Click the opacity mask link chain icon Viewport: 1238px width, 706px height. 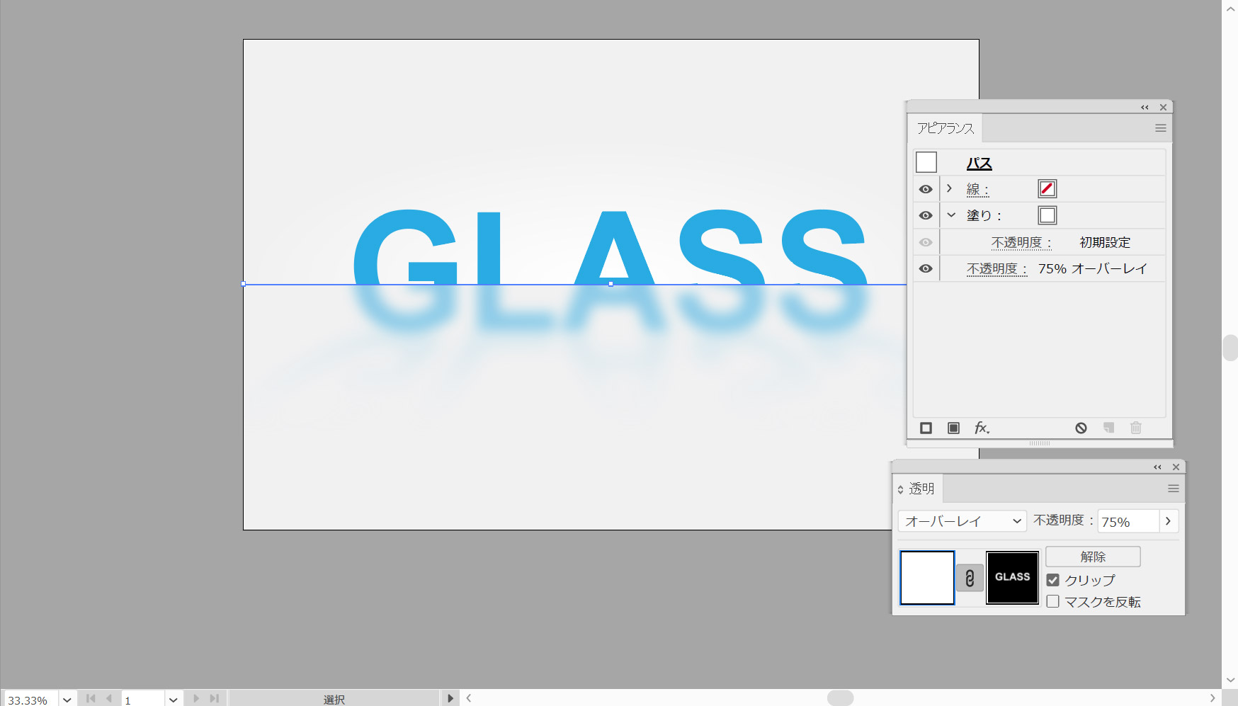click(x=970, y=578)
